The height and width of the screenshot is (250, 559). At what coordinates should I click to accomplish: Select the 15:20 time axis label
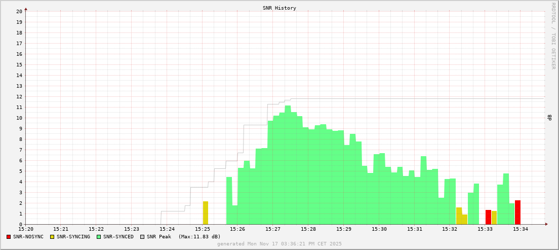(x=25, y=229)
